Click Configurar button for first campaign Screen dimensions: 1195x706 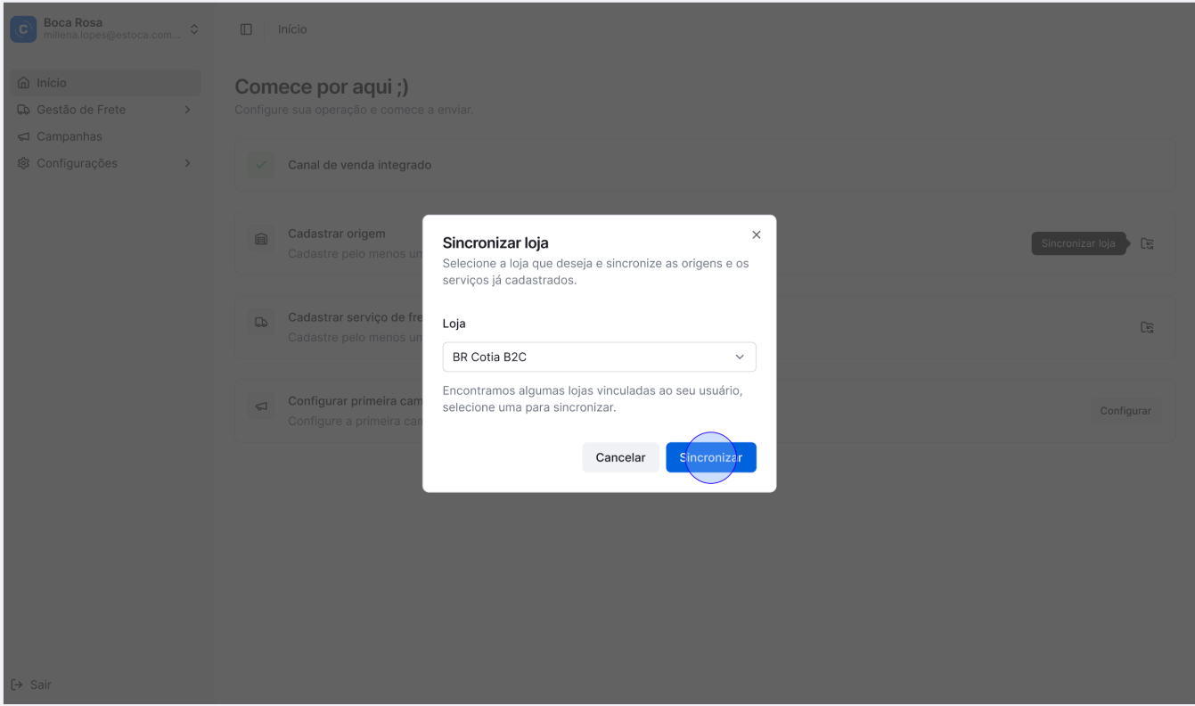click(1125, 411)
